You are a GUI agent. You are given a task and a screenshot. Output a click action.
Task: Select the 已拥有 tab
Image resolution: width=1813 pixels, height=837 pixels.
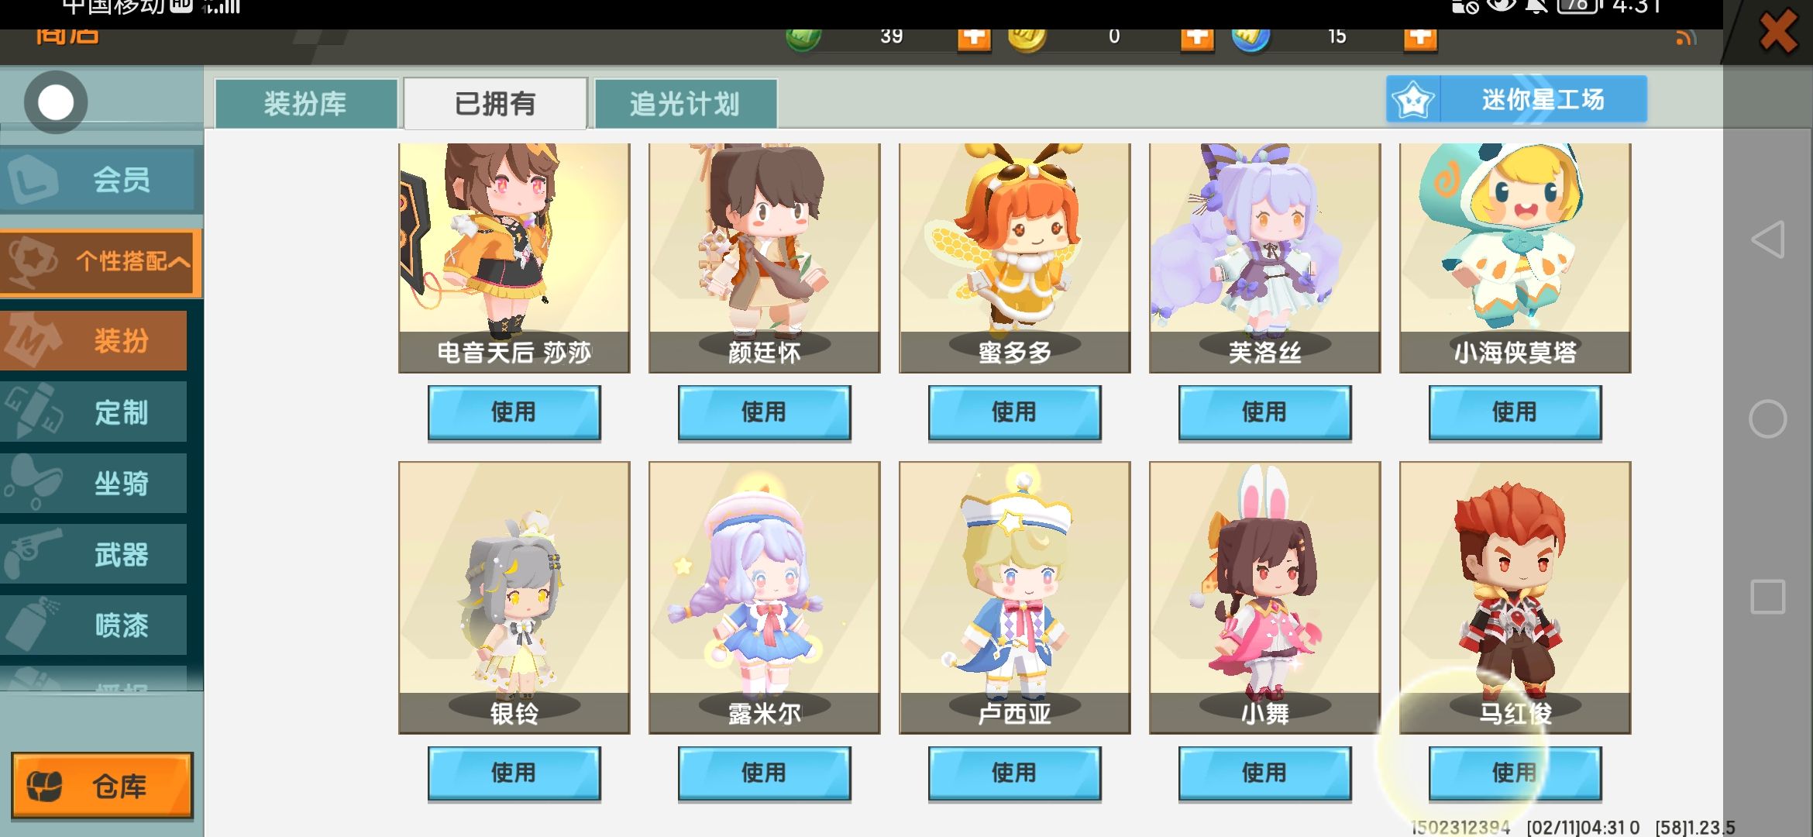pos(495,103)
